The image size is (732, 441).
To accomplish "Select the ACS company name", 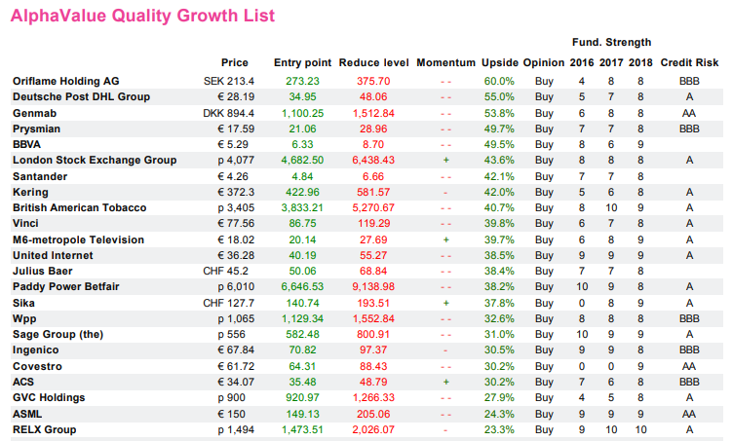I will 22,382.
